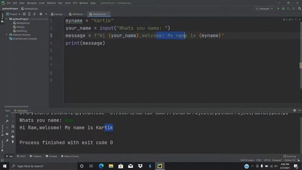
Task: Click the wrench icon in the Run panel
Action: (x=7, y=121)
